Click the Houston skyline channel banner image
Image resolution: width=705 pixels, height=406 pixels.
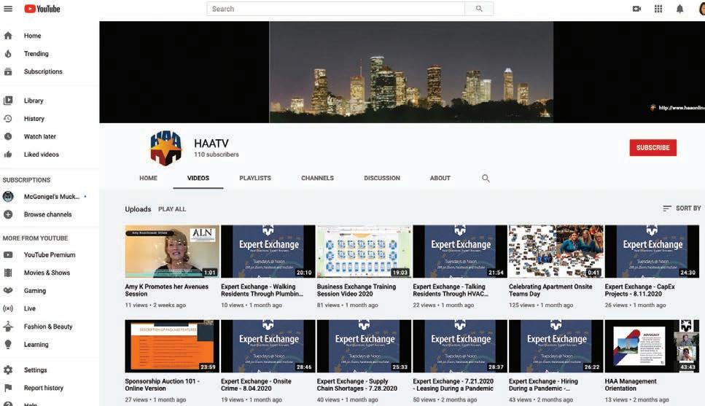click(411, 72)
